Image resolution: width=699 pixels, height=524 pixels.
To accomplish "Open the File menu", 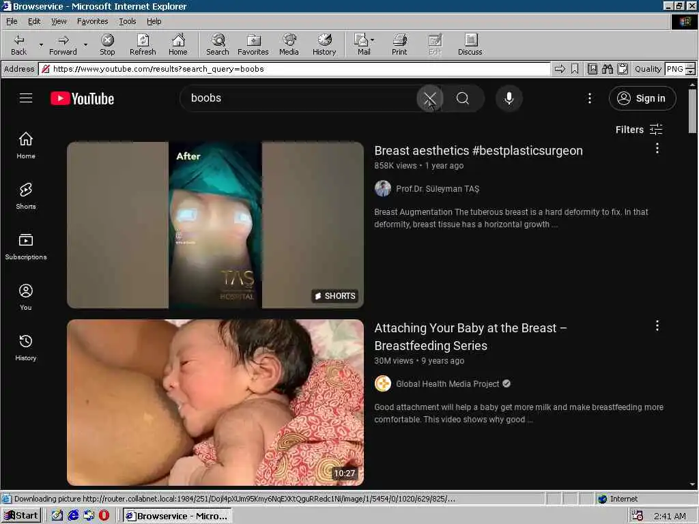I will (x=12, y=21).
